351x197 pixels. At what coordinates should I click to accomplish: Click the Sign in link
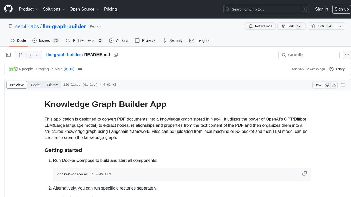(x=321, y=9)
